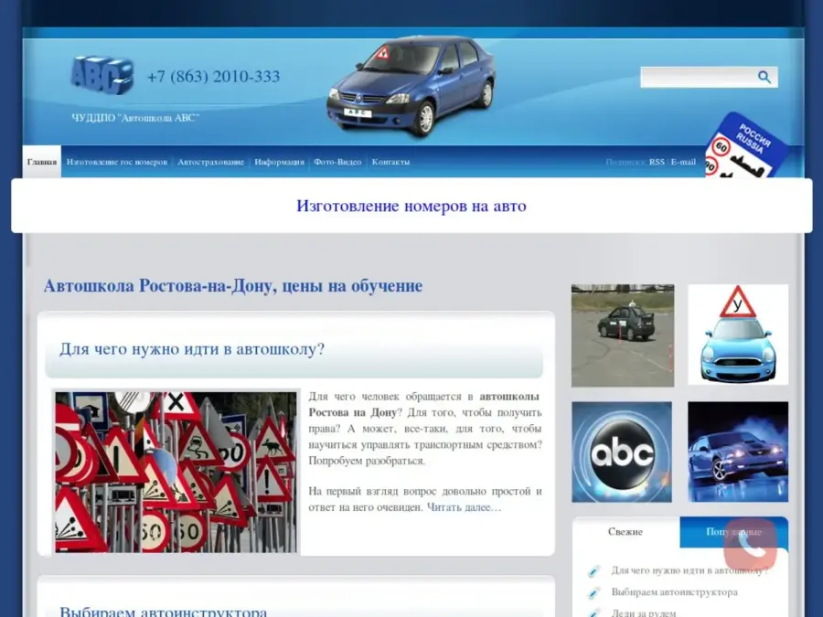Click the ABC logo in the header

point(102,75)
